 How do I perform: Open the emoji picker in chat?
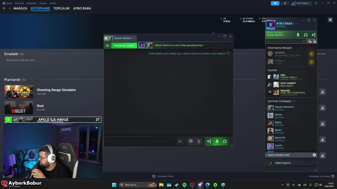[191, 141]
